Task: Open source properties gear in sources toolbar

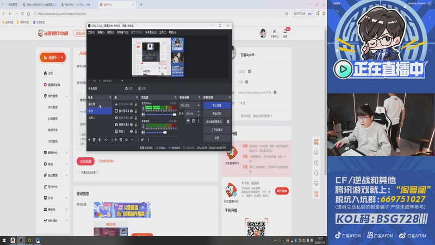Action: [127, 140]
